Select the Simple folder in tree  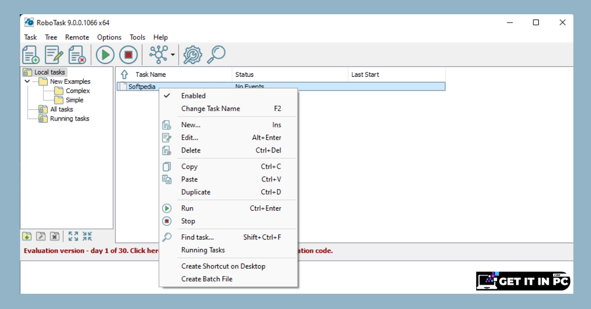[x=74, y=100]
